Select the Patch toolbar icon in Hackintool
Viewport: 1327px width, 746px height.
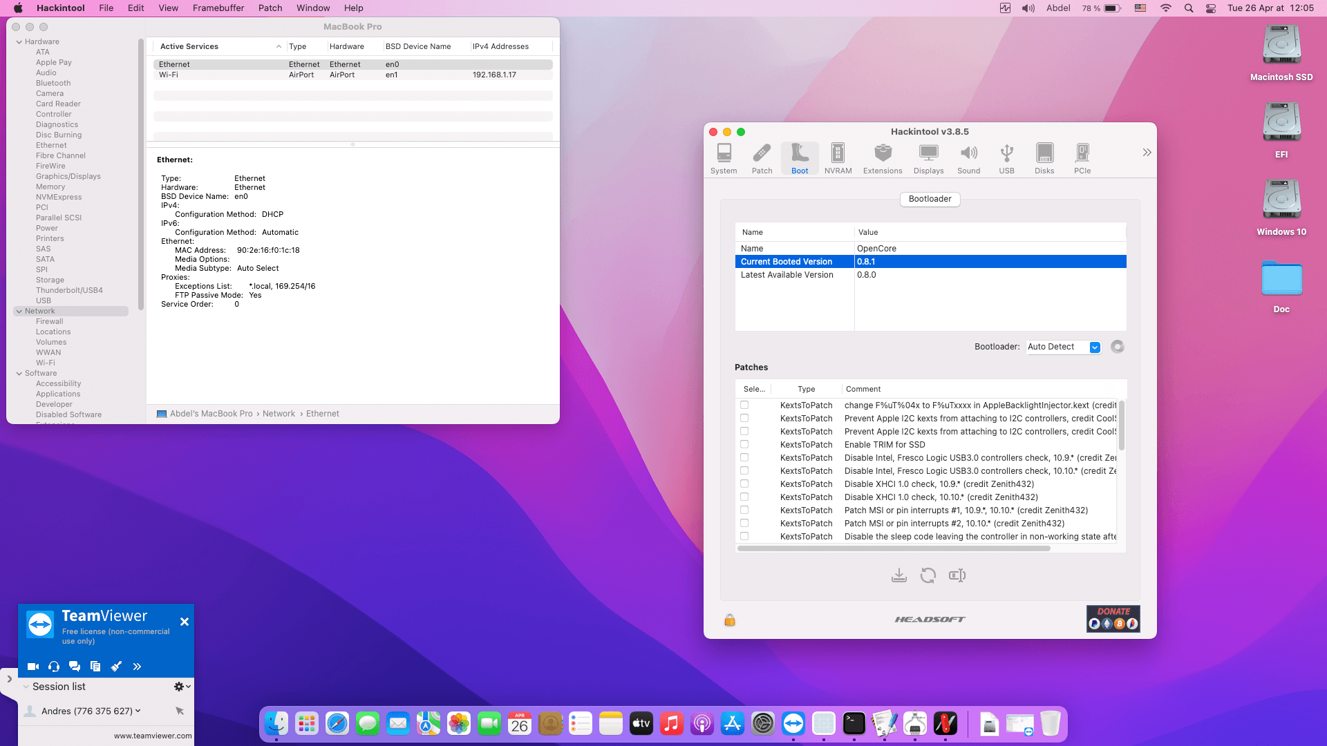click(762, 158)
